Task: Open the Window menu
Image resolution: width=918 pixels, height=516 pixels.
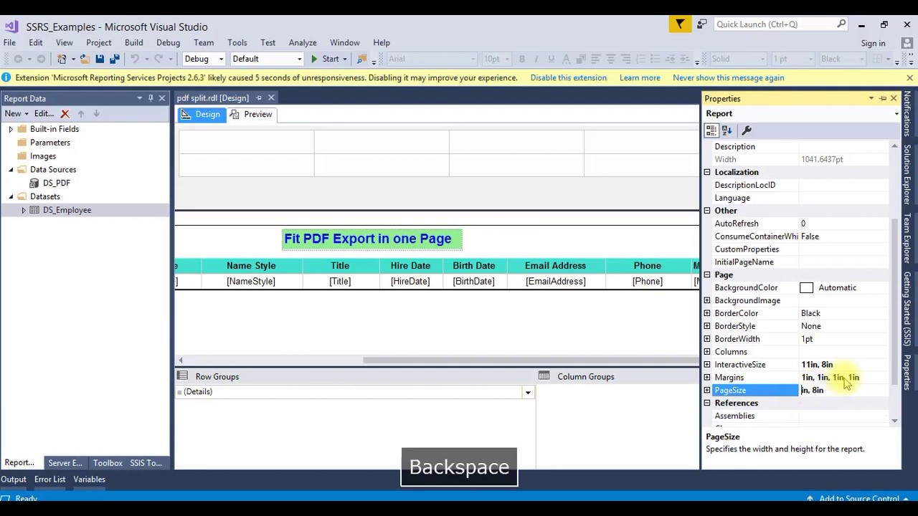Action: (x=345, y=43)
